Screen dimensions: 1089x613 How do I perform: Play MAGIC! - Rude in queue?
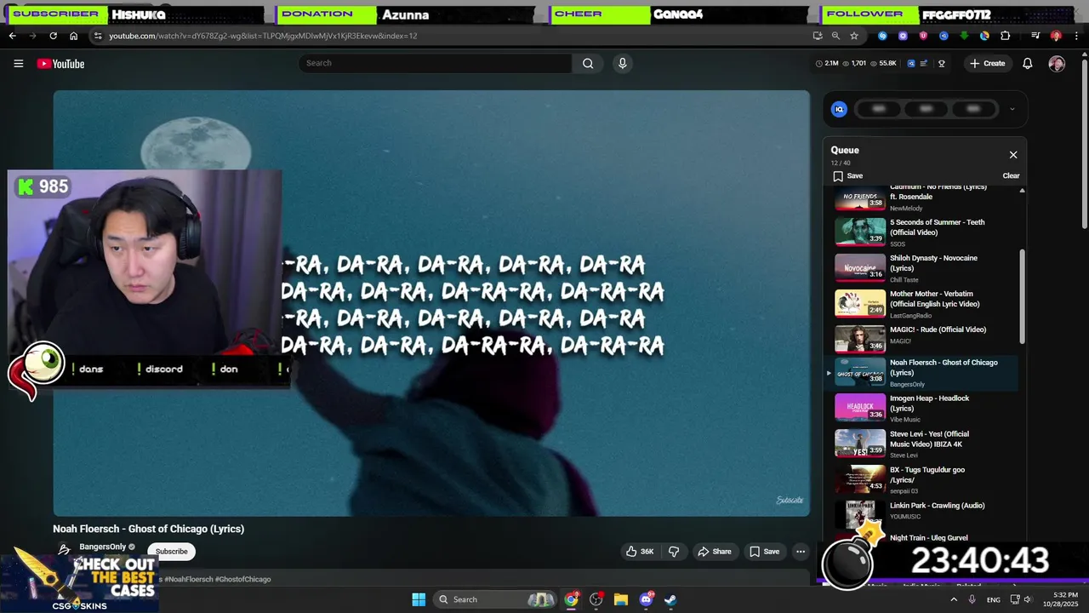926,338
